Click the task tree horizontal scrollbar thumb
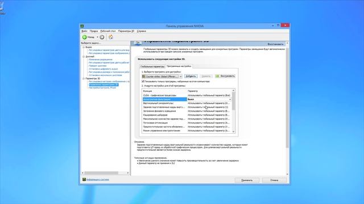 101,173
